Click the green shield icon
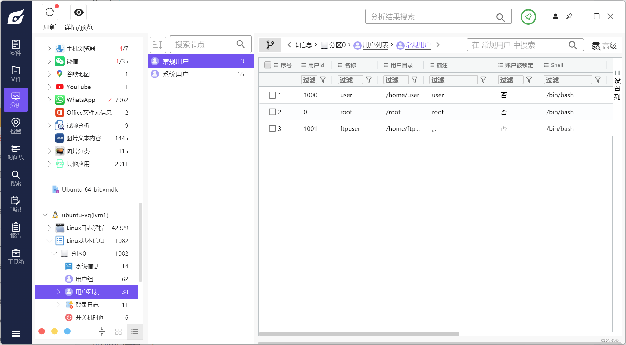The height and width of the screenshot is (345, 626). (x=528, y=17)
